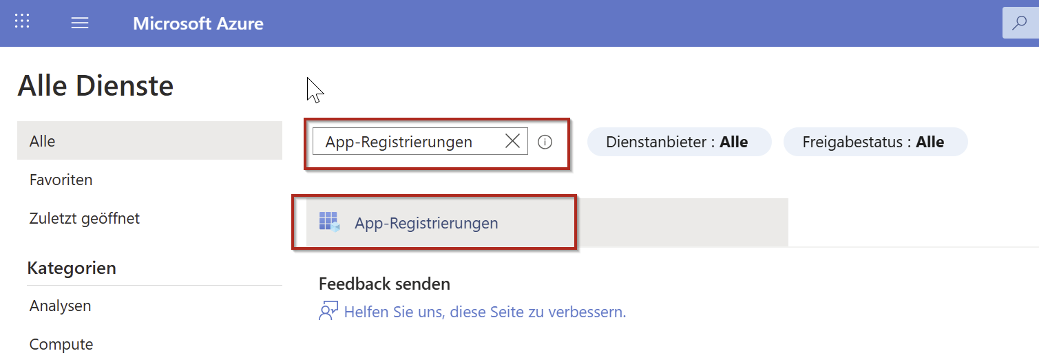Clear the search box with the X
1039x362 pixels.
tap(512, 142)
